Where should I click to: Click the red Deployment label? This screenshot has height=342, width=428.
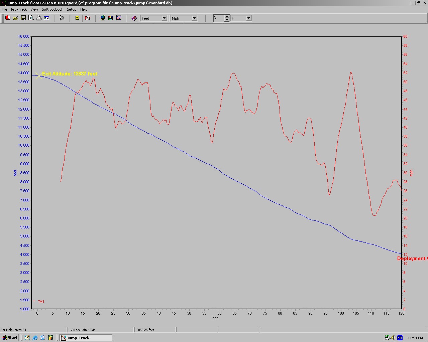click(x=412, y=259)
